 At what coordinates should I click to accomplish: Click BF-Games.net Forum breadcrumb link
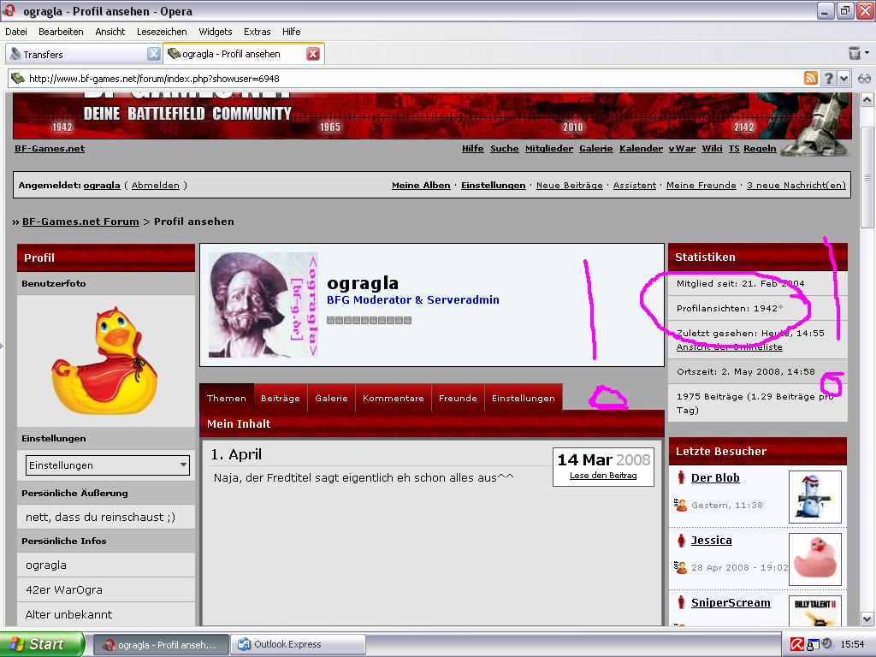80,222
